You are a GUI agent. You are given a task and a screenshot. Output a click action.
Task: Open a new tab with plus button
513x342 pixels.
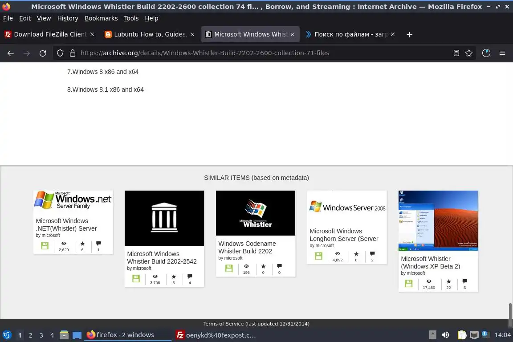click(x=409, y=34)
